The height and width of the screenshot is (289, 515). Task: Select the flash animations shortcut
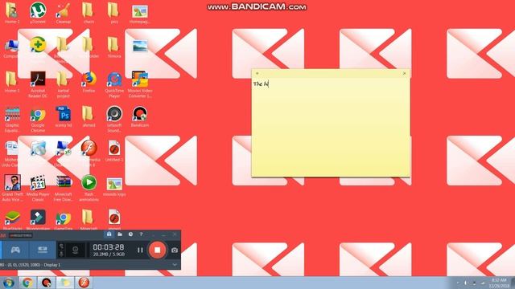coord(89,188)
